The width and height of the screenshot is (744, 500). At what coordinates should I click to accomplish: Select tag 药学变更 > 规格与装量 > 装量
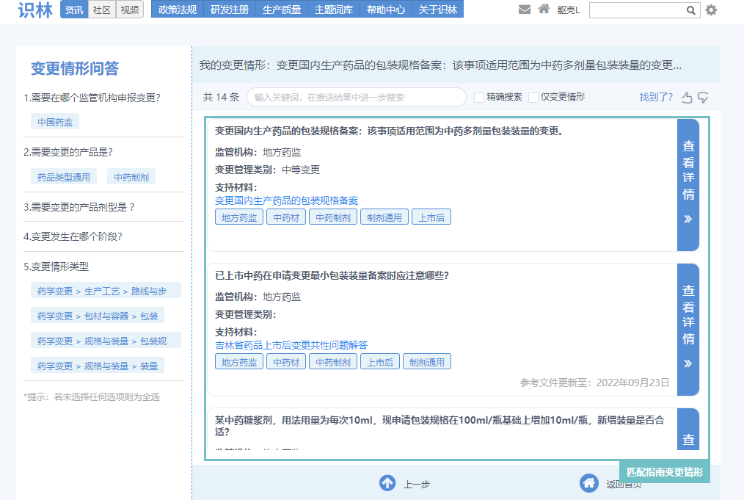(x=98, y=366)
